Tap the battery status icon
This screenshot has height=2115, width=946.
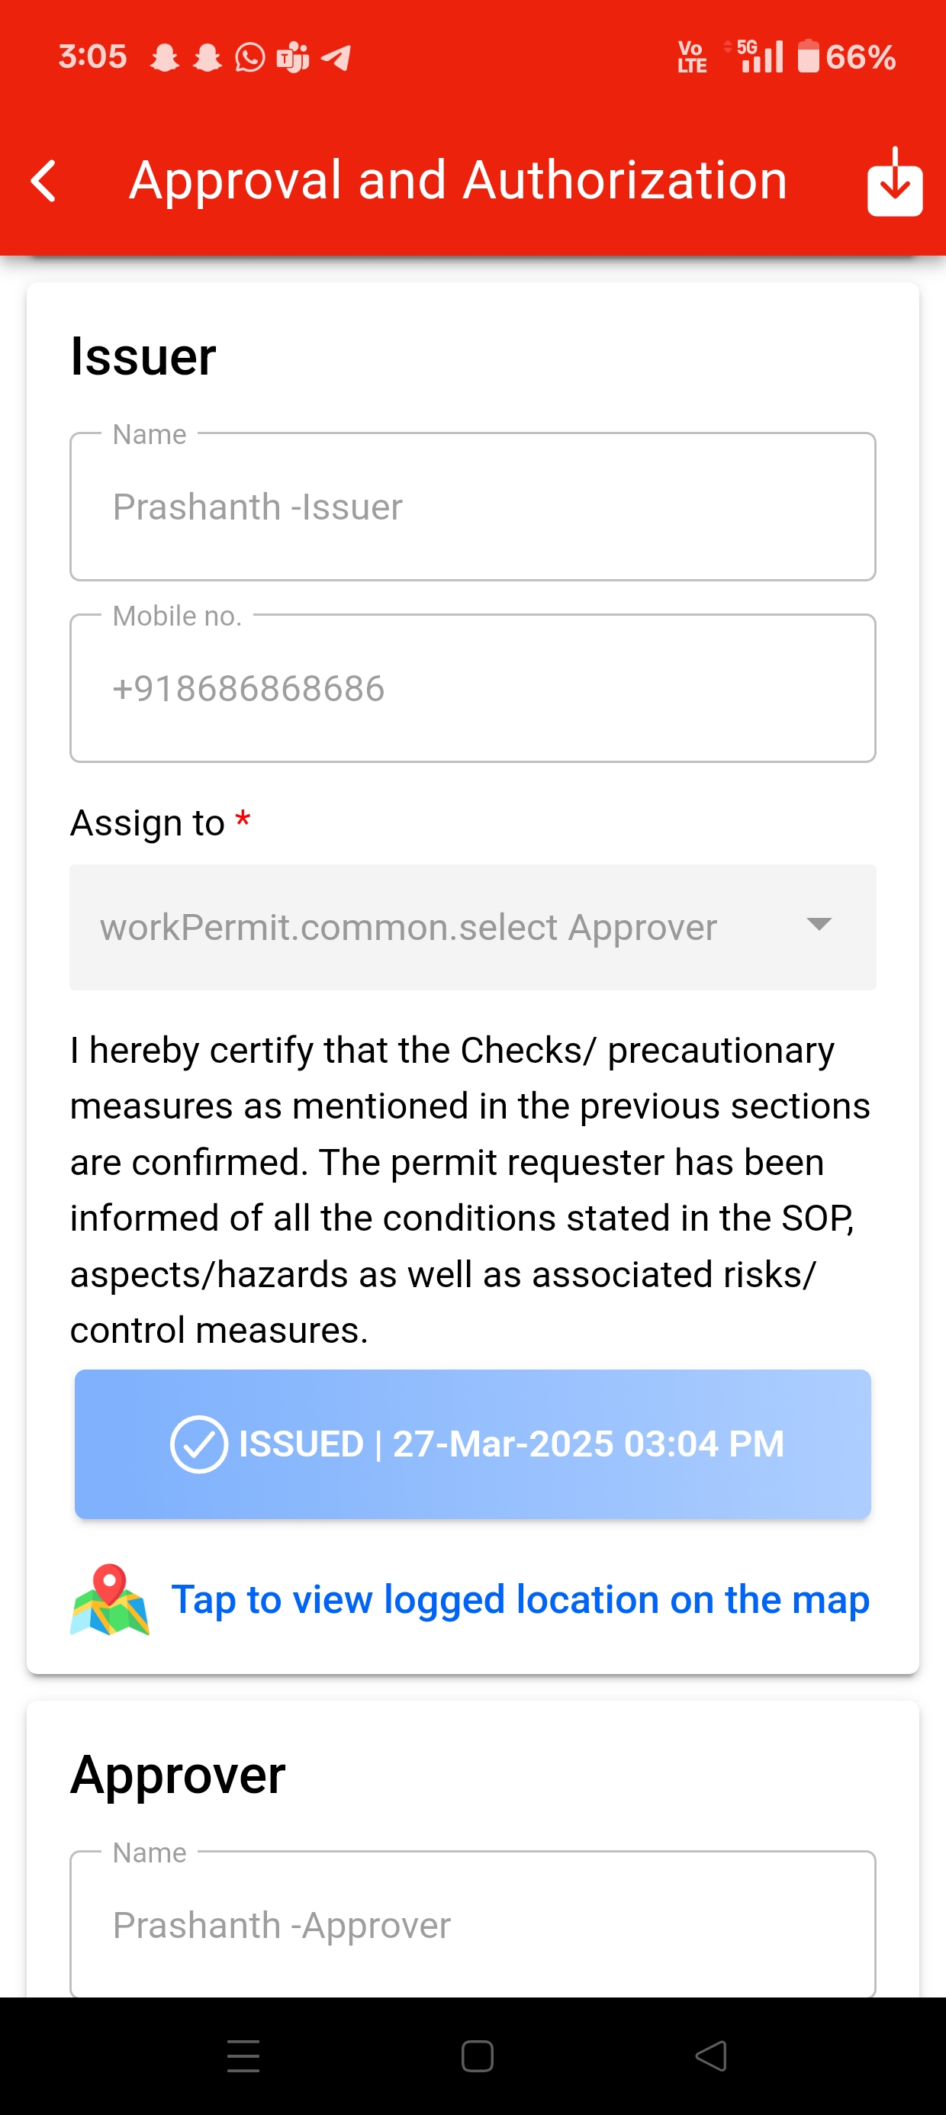[808, 56]
